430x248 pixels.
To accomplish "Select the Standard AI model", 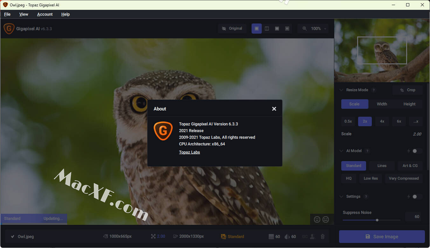I will (x=354, y=166).
